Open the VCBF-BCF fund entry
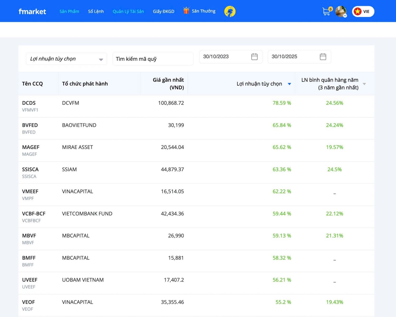 click(x=34, y=214)
